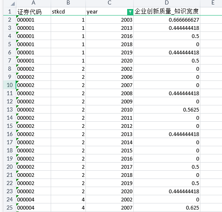Open the year column filter dropdown

pos(130,12)
